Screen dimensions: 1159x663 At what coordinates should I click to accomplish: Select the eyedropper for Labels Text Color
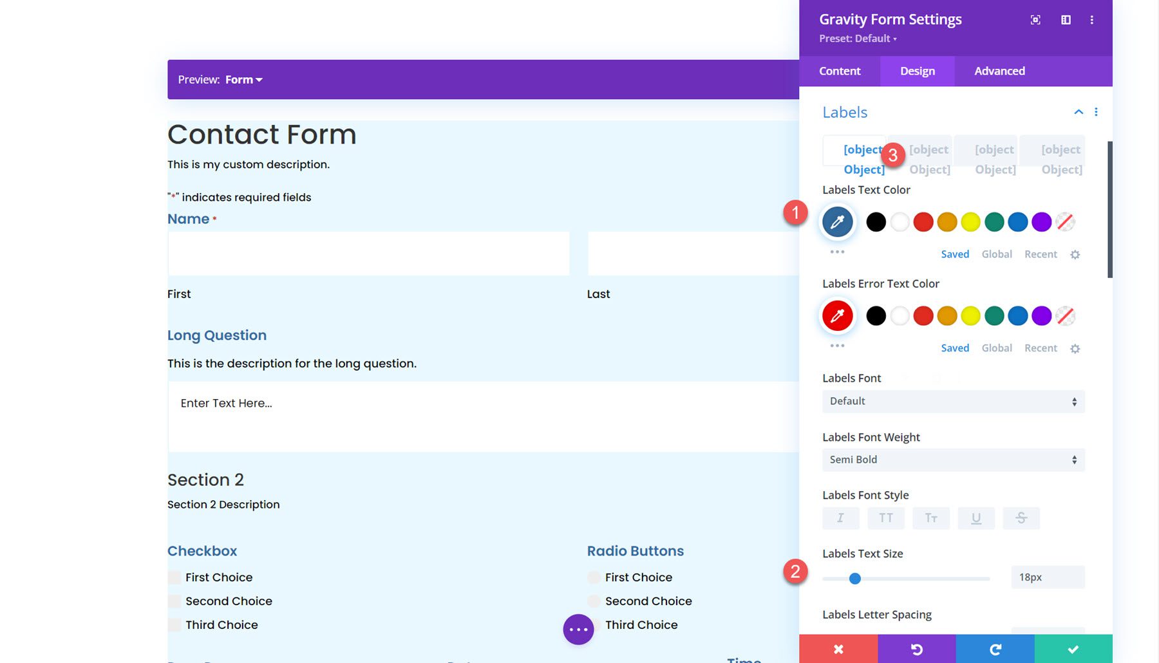(837, 221)
